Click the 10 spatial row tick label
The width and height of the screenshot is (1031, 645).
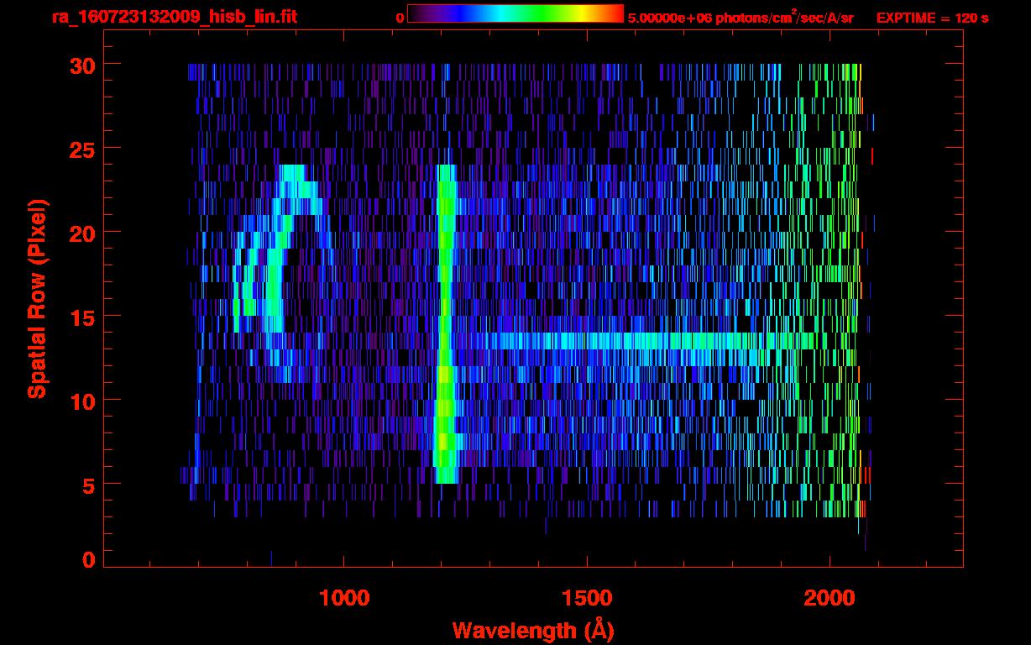point(83,400)
